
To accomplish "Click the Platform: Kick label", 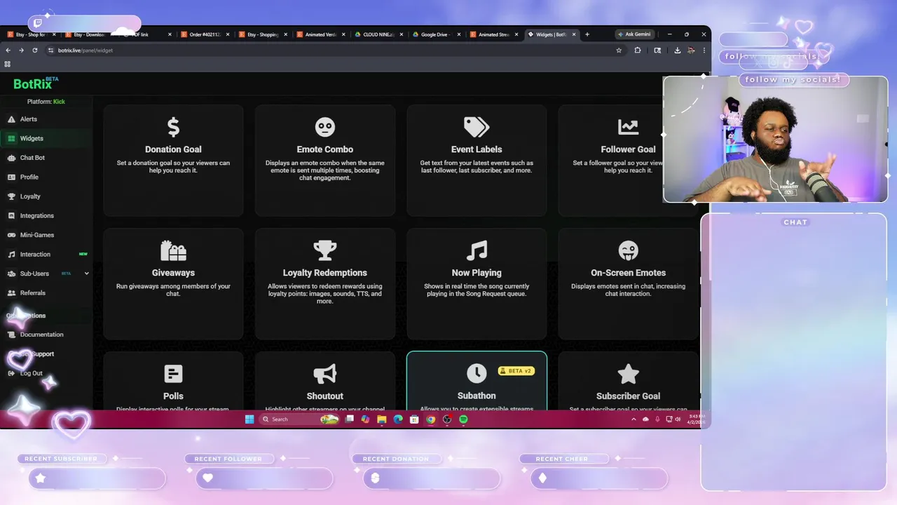I will 46,102.
